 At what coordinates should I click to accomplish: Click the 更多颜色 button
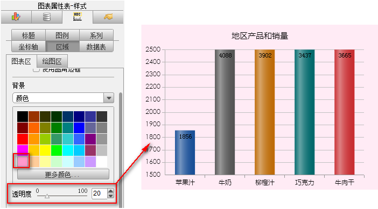pyautogui.click(x=63, y=175)
